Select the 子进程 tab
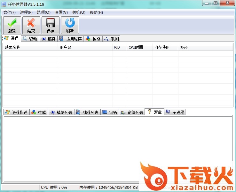The image size is (236, 192). (175, 112)
